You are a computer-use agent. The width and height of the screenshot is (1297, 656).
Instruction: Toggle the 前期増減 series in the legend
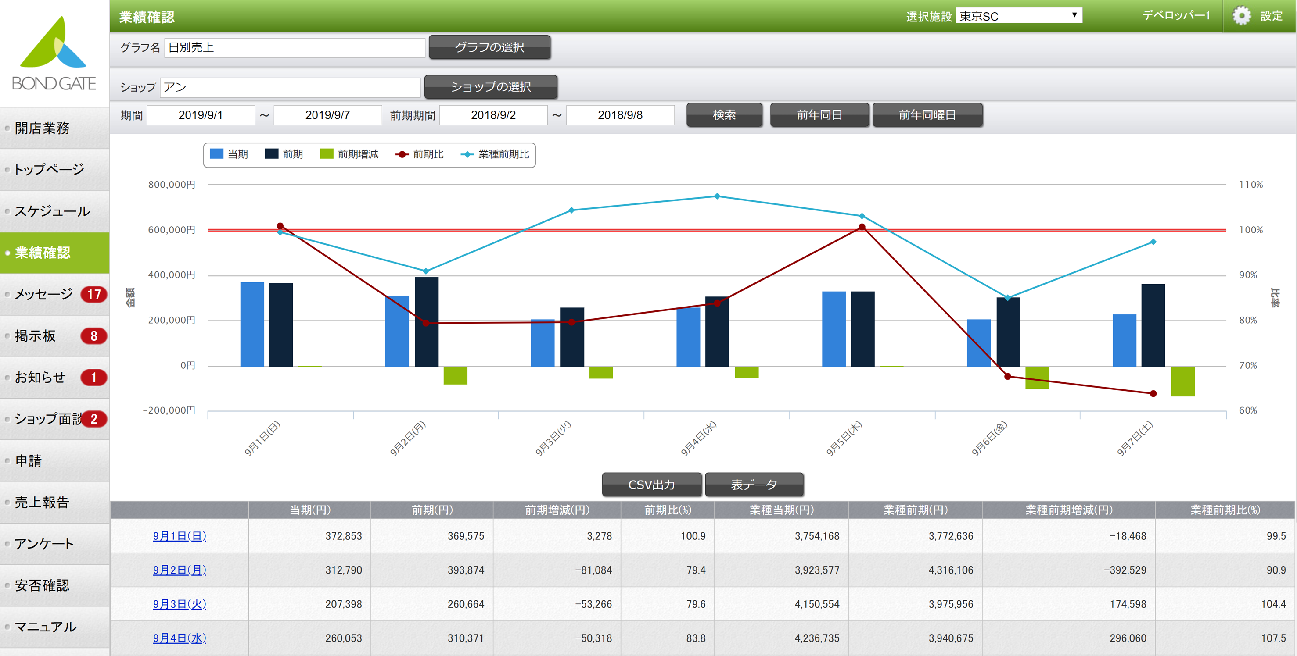(x=349, y=154)
